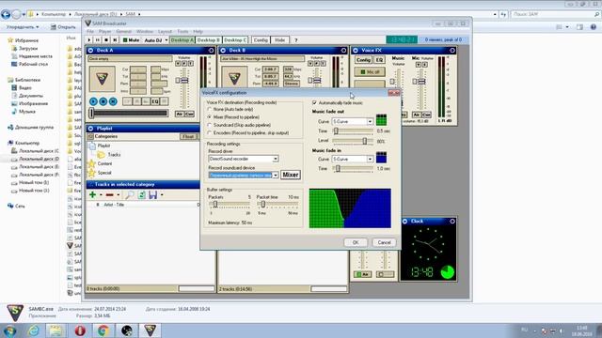Start playback on Deck A round play button
602x338 pixels.
(93, 101)
